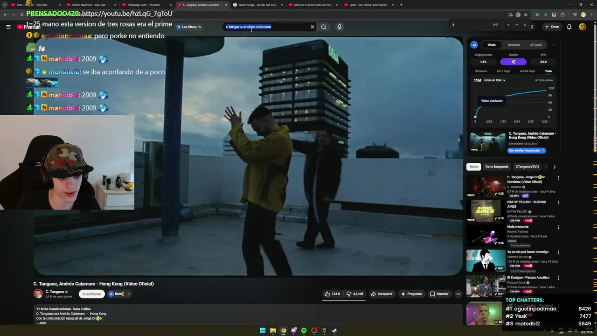Toggle Los filtros button near search
The width and height of the screenshot is (597, 336).
189,27
